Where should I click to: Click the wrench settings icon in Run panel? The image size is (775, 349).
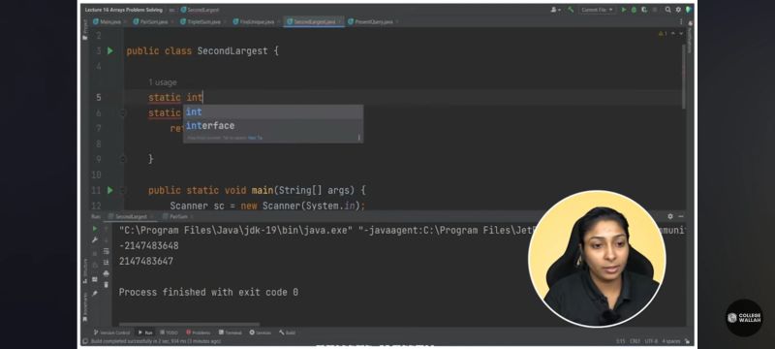[x=95, y=239]
